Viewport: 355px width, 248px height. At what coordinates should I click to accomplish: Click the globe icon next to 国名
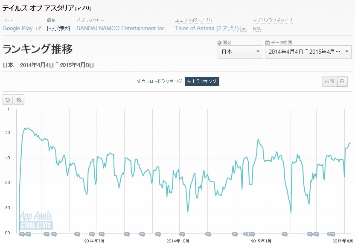pos(219,43)
